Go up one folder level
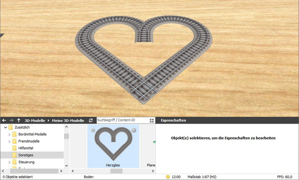The width and height of the screenshot is (299, 180). pyautogui.click(x=19, y=120)
